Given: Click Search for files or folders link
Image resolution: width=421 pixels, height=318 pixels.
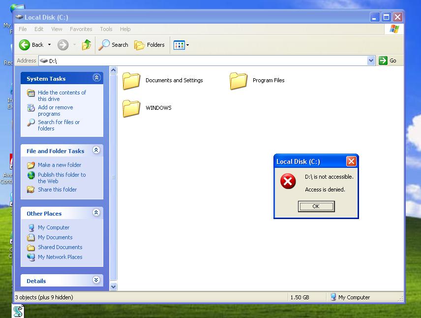Looking at the screenshot, I should [x=59, y=125].
